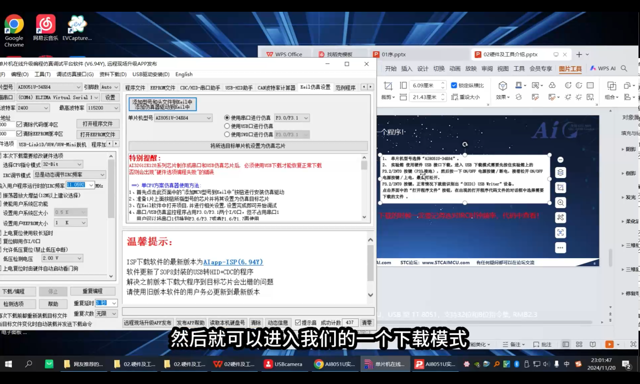Open the group objects icon in WPS
This screenshot has height=384, width=640.
coord(611,86)
